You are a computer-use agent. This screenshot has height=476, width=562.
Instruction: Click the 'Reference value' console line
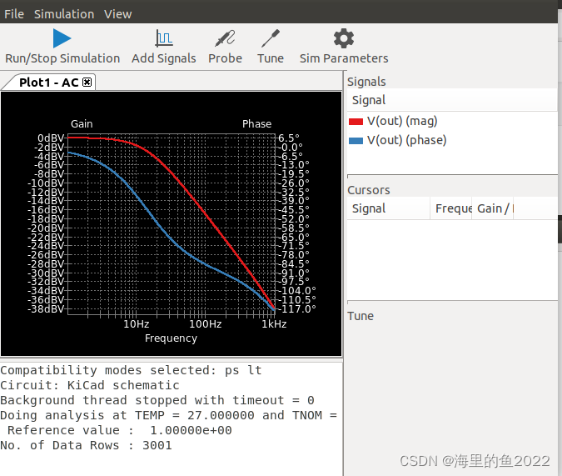[120, 430]
